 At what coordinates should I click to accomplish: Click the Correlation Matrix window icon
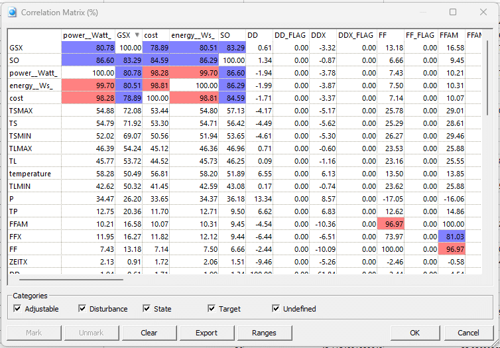tap(13, 12)
